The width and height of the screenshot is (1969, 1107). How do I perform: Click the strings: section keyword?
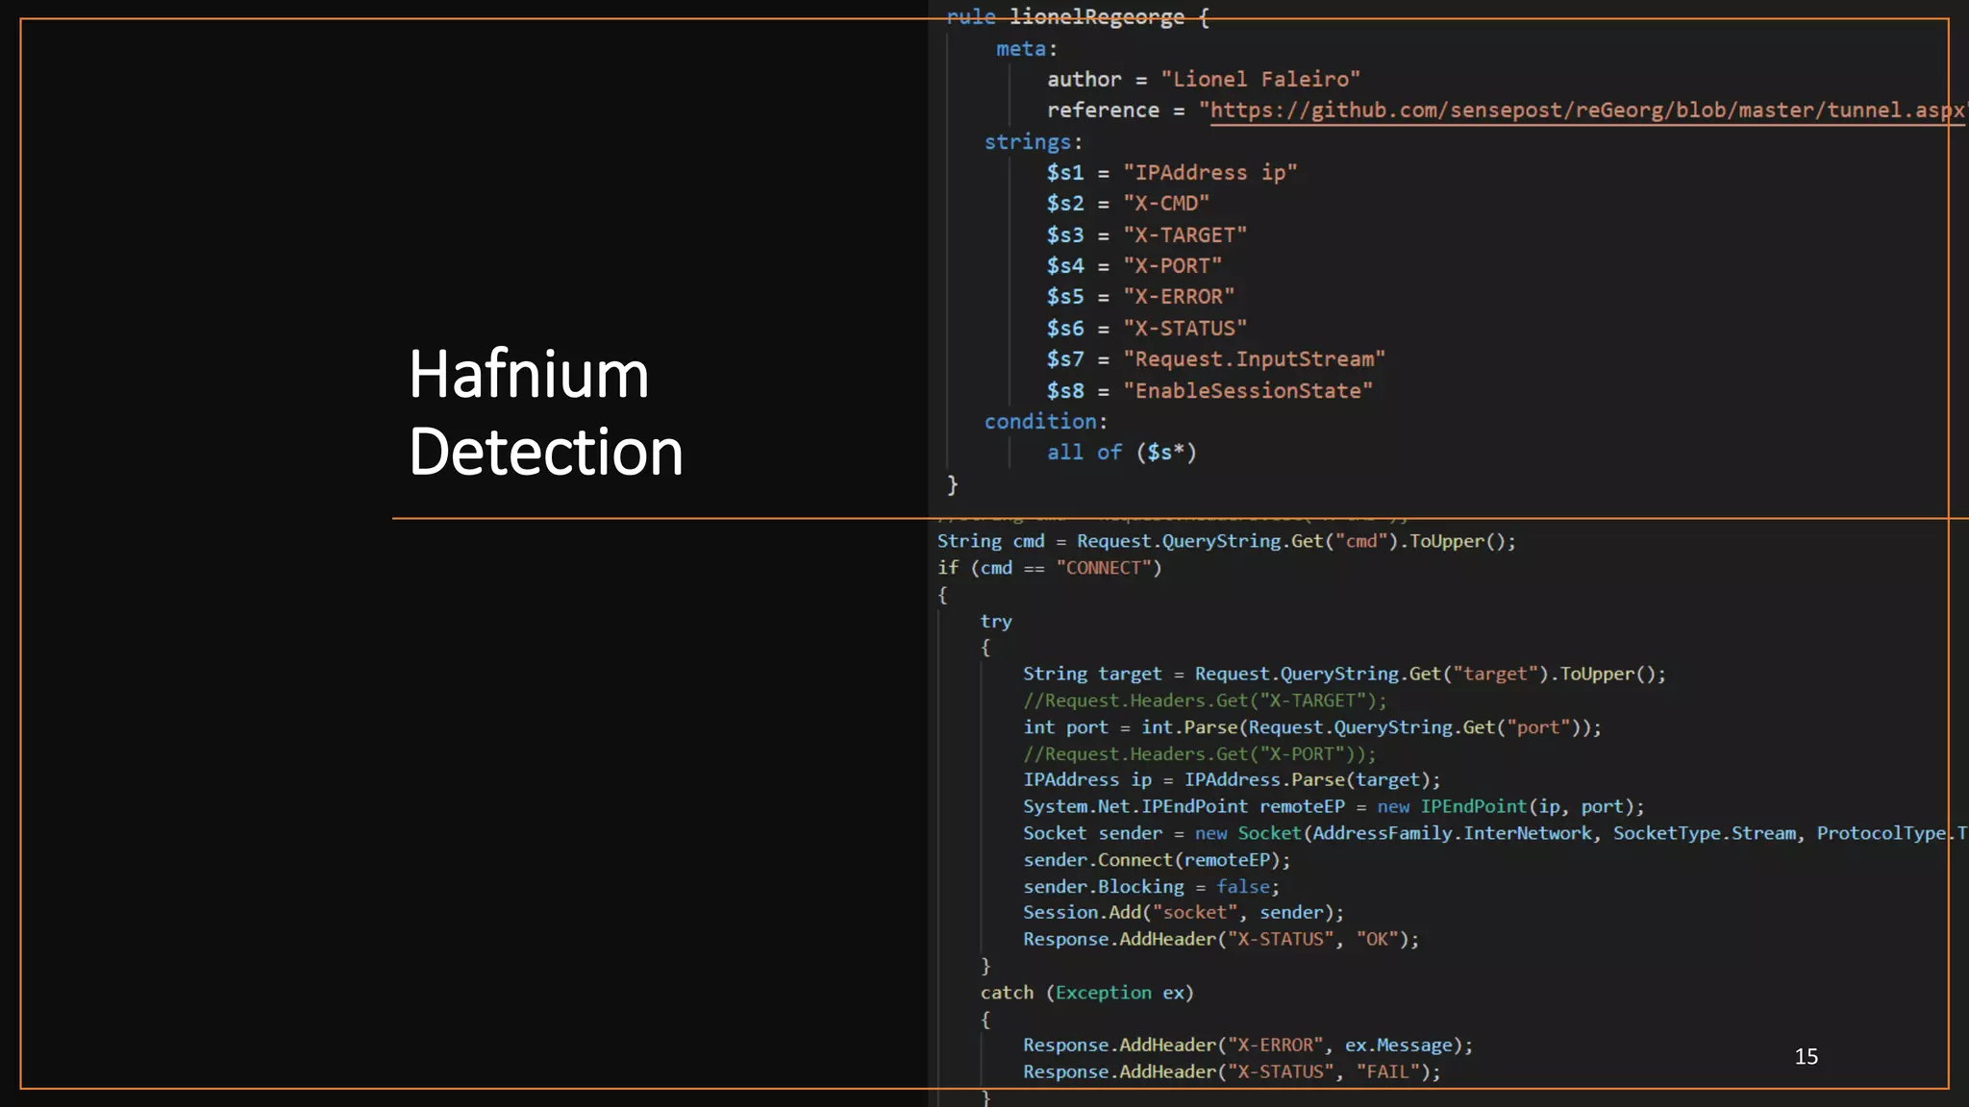point(1033,142)
